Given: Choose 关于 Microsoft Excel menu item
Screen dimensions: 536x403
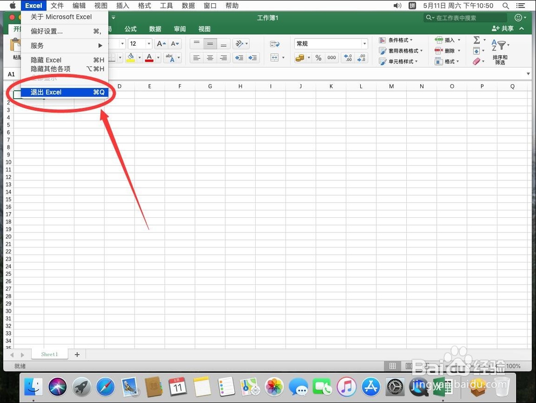Looking at the screenshot, I should click(65, 17).
